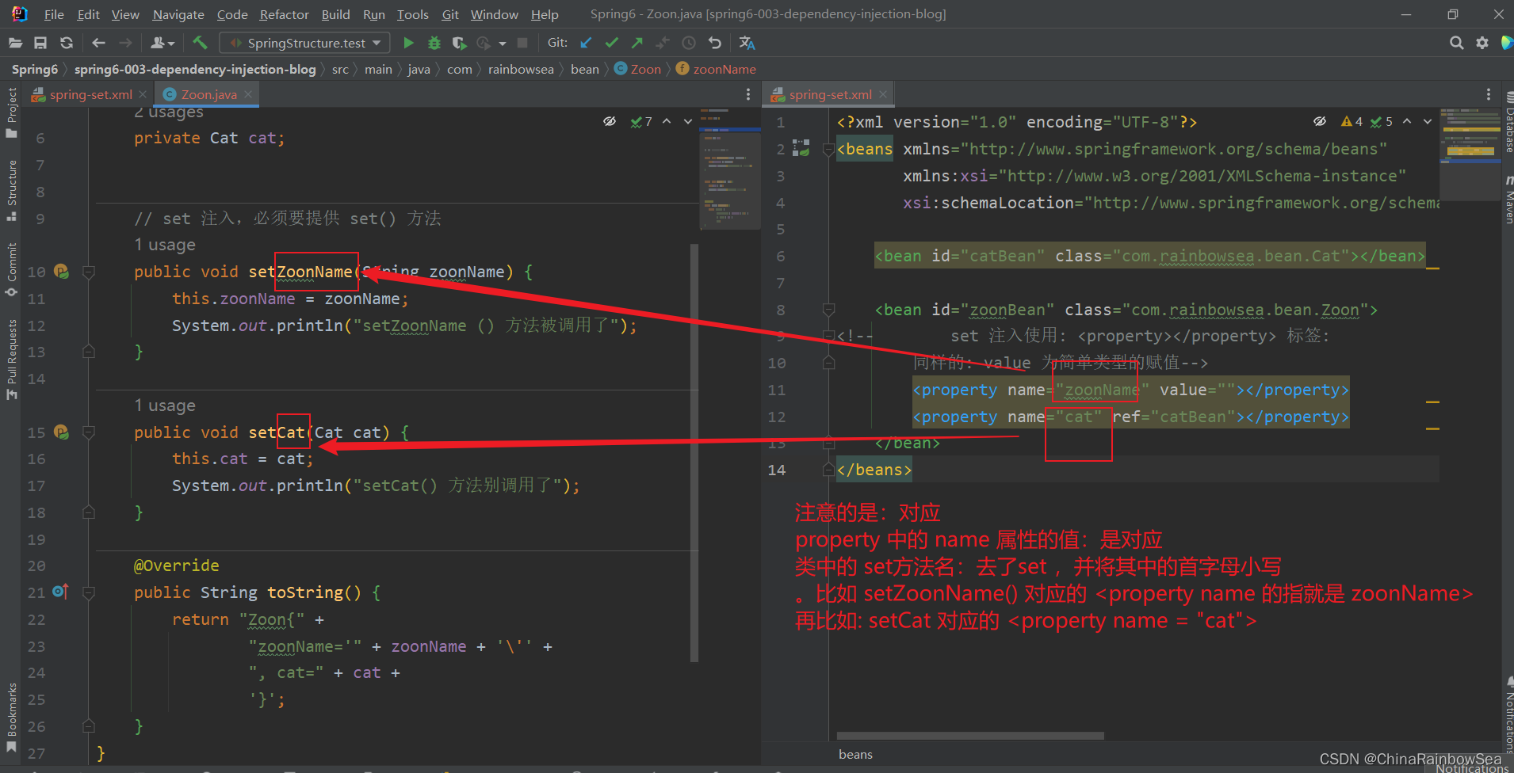Show Git history clock icon
The image size is (1514, 773).
click(689, 43)
